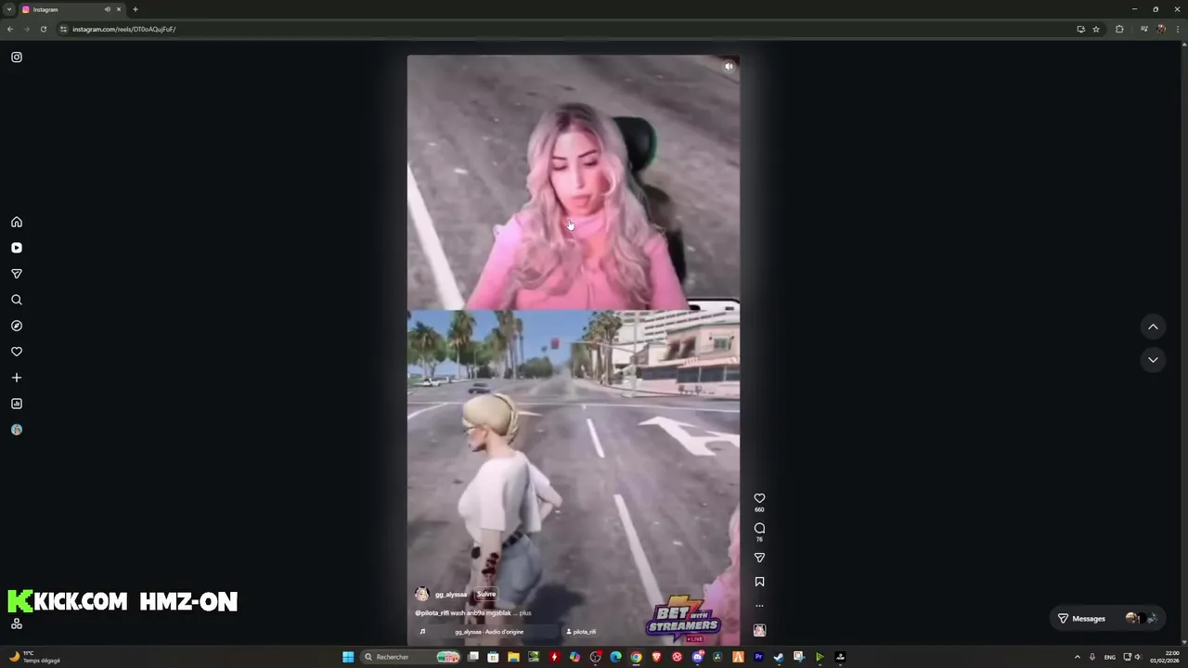Open the Chrome extensions puzzle icon
Viewport: 1188px width, 668px height.
pyautogui.click(x=1119, y=29)
